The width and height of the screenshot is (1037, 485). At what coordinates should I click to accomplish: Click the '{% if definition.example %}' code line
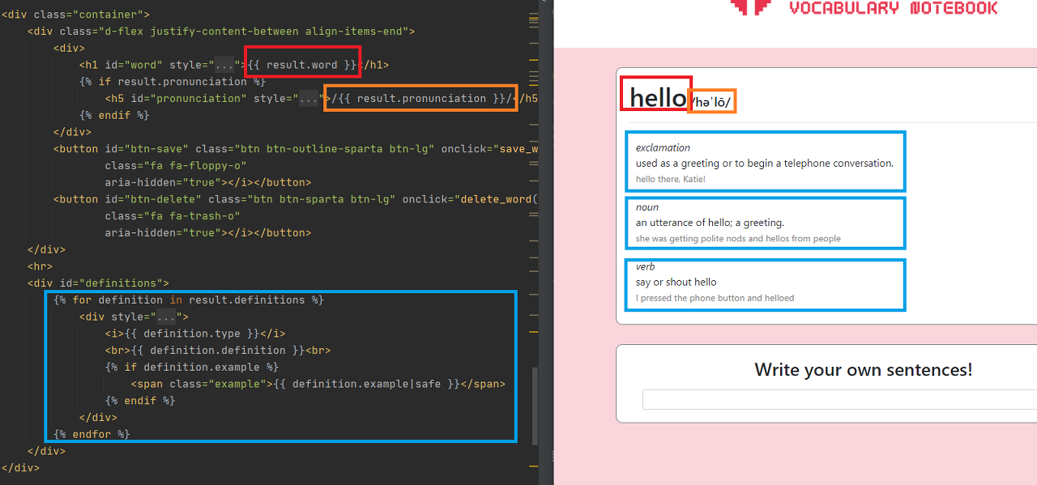(192, 368)
